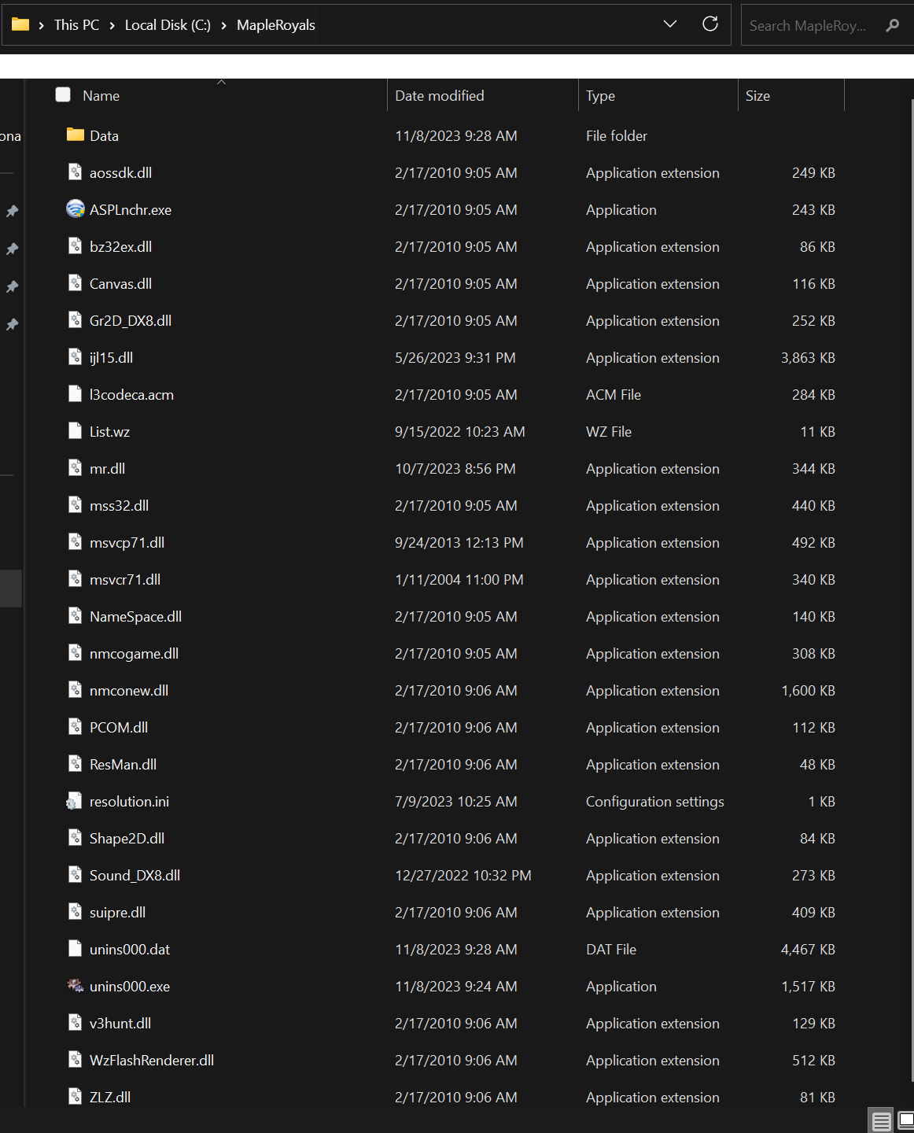Click the msvcr71.dll file icon

point(76,579)
